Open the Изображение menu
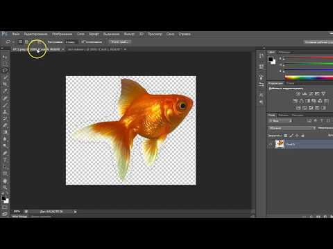 click(62, 34)
